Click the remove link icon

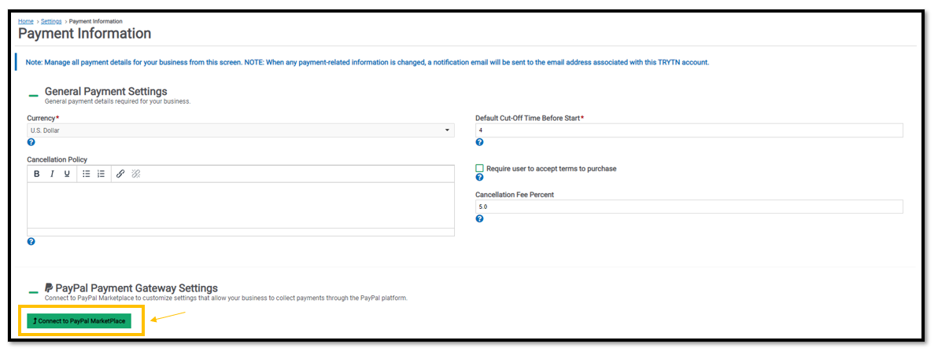pos(135,174)
